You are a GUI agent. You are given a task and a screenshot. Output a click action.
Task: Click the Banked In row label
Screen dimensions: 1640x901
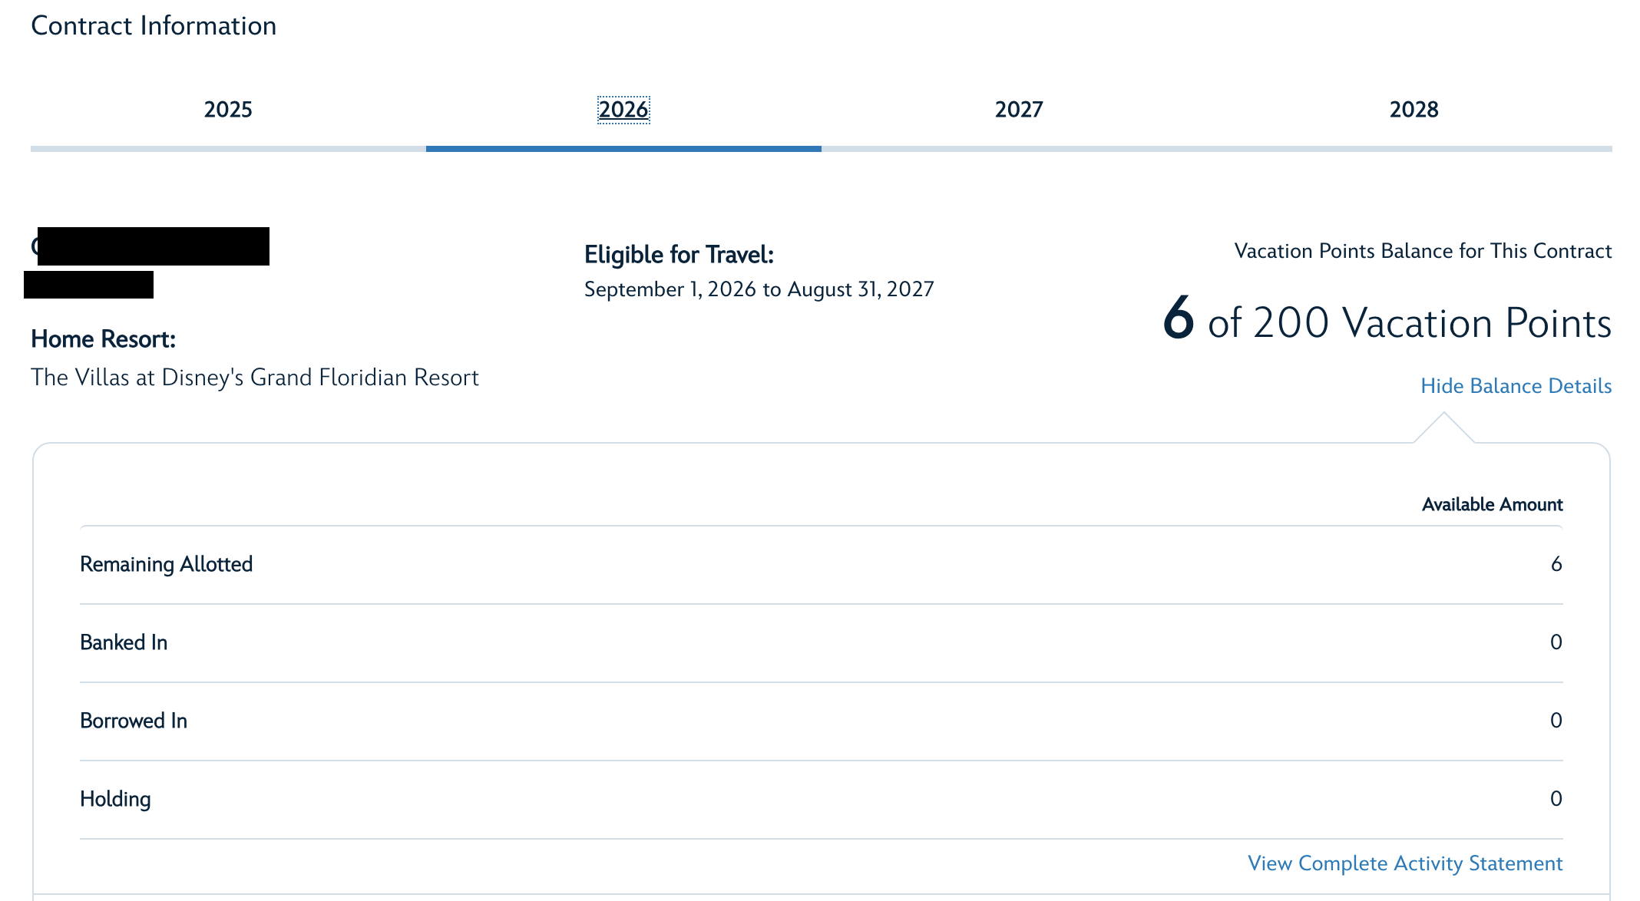[124, 642]
